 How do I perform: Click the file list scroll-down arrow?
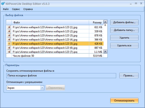tap(105, 51)
